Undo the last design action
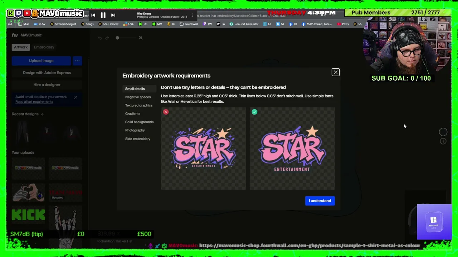Viewport: 458px width, 257px height. click(x=100, y=38)
